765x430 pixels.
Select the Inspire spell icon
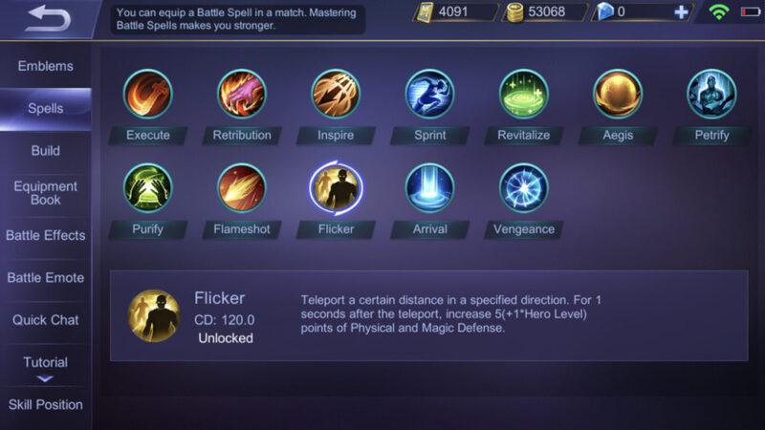point(336,94)
